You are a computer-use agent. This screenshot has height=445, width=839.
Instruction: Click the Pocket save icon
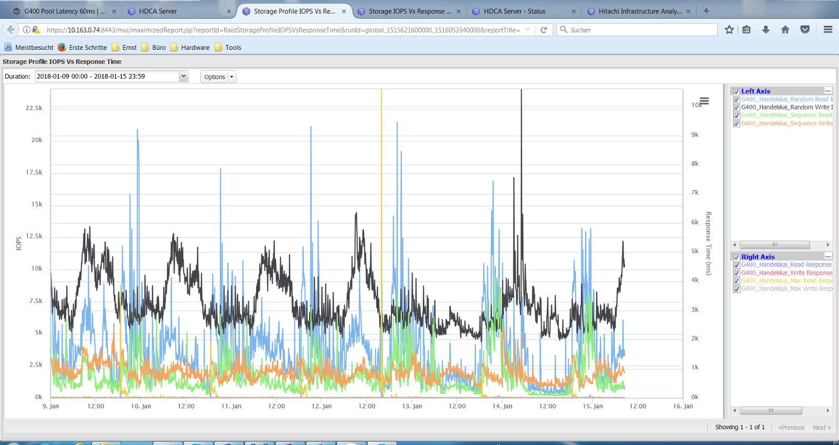[805, 30]
